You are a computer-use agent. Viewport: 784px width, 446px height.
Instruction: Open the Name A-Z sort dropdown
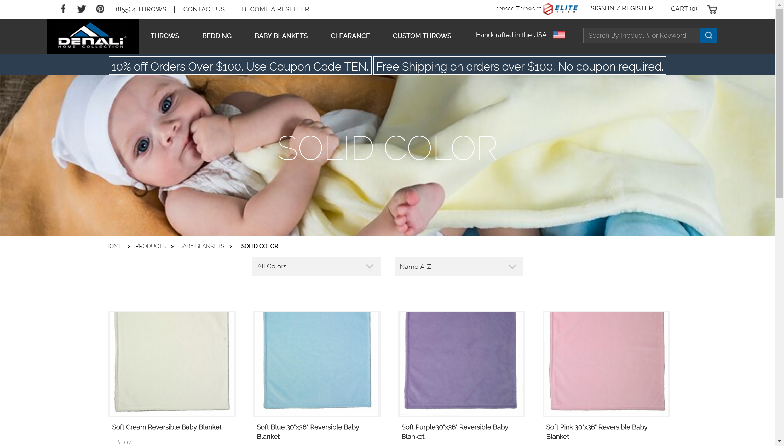point(458,267)
